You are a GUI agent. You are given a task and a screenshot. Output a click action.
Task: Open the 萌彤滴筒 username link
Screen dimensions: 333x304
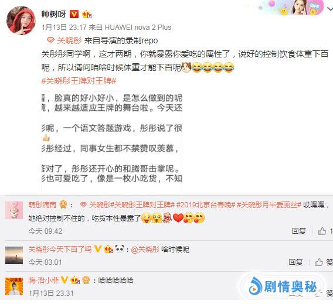pos(42,205)
